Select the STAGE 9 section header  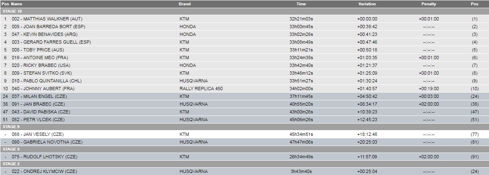[x=11, y=127]
